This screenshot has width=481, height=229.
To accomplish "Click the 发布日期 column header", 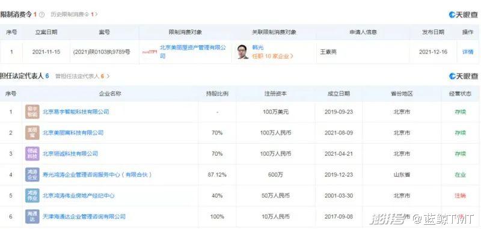I will point(433,32).
